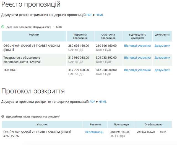Open PDF of the opening protocol

point(92,102)
